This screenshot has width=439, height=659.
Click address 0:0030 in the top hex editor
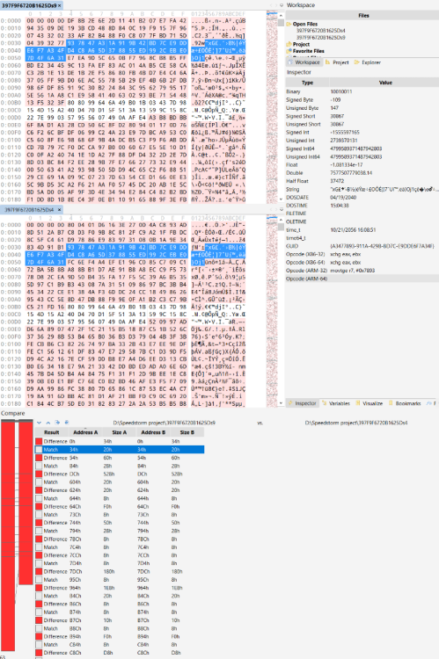coord(11,43)
